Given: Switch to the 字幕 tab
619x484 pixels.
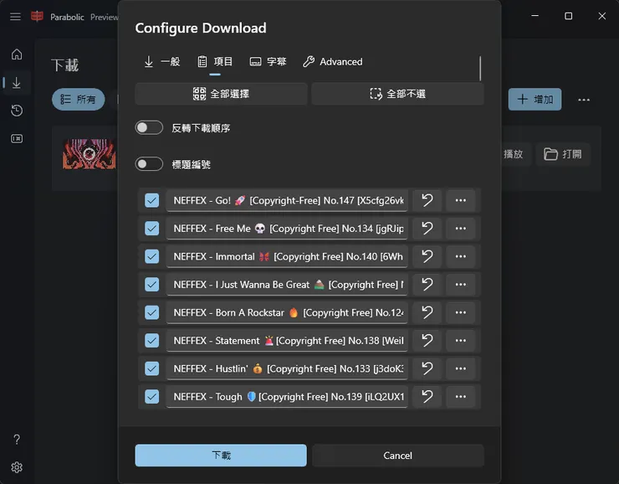Looking at the screenshot, I should 268,62.
